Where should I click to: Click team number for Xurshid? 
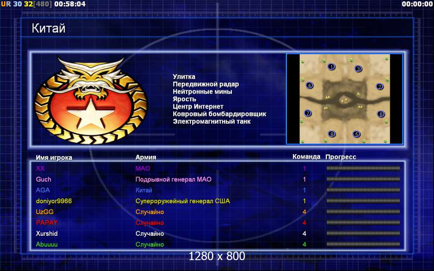tap(304, 234)
